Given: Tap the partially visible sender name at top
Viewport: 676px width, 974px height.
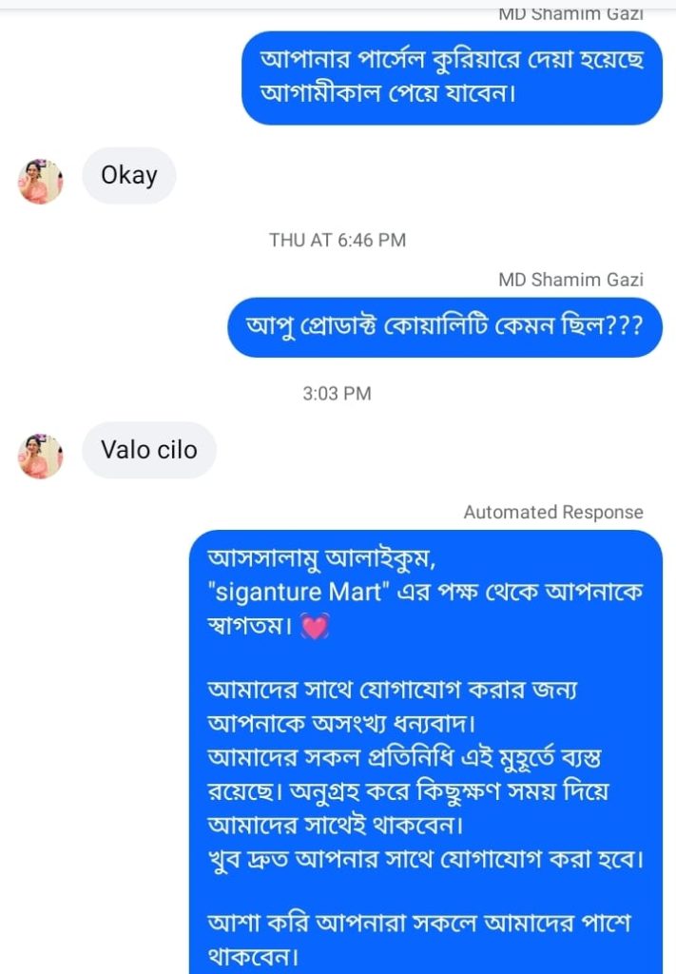Looking at the screenshot, I should (x=570, y=14).
